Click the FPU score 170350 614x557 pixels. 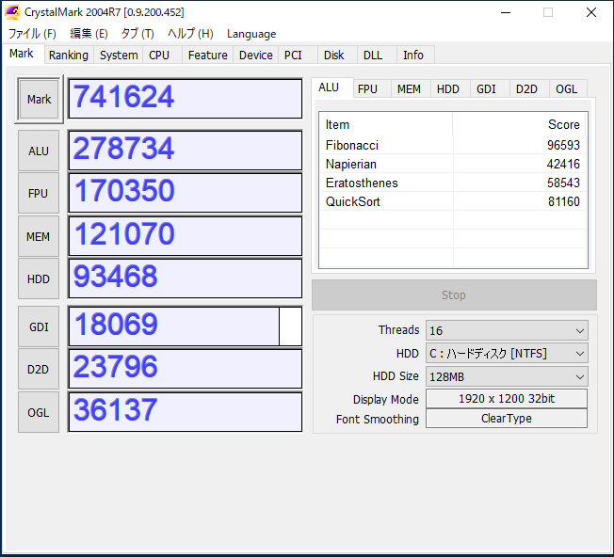(186, 193)
